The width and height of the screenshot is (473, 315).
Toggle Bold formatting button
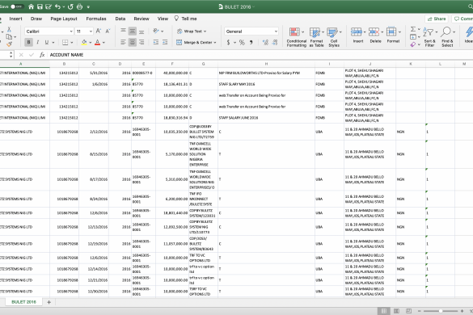point(28,42)
